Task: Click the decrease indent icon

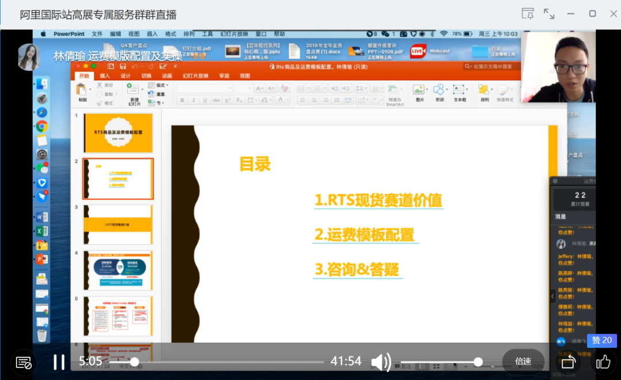Action: 334,89
